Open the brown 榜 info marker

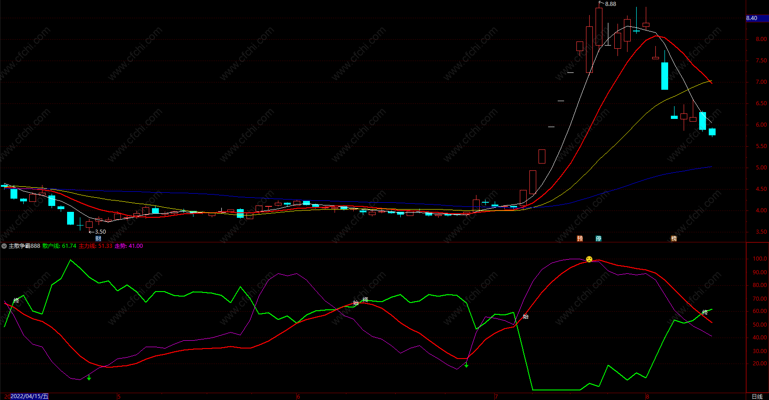[x=674, y=239]
